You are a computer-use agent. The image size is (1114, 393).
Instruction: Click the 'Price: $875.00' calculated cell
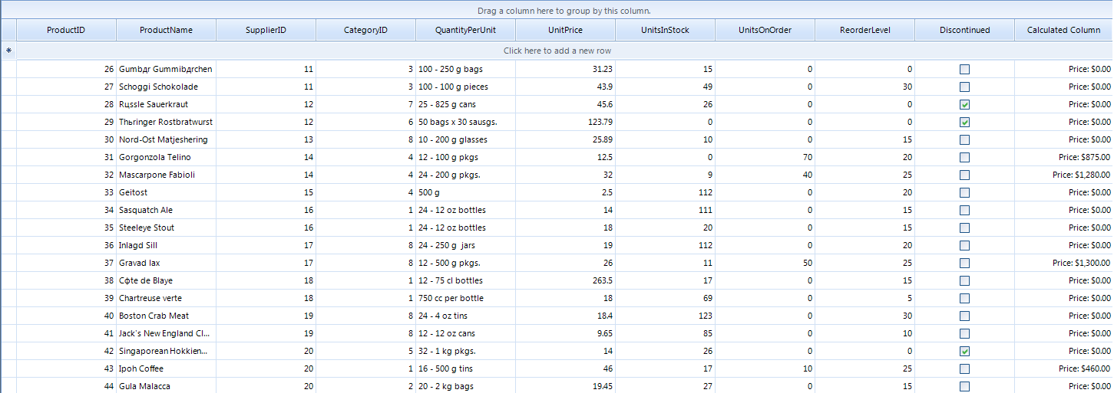coord(1064,157)
